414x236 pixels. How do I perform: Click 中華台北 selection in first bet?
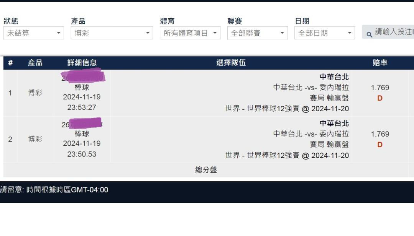tap(334, 77)
